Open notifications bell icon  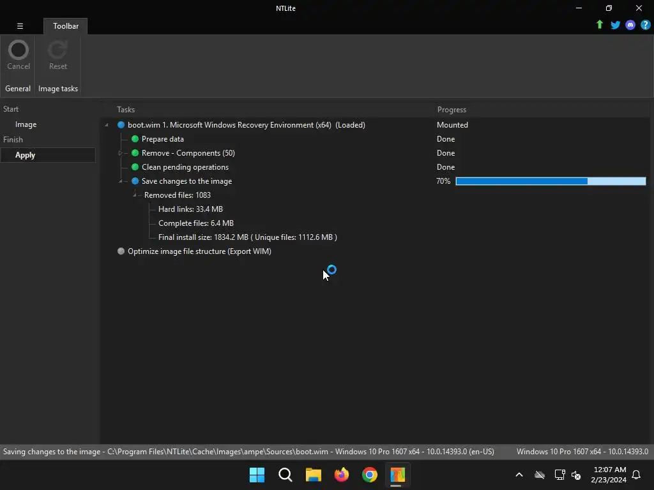point(637,475)
